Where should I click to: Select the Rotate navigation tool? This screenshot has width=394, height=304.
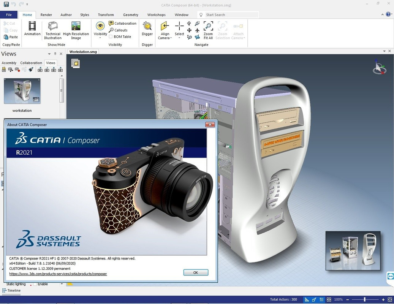189,24
